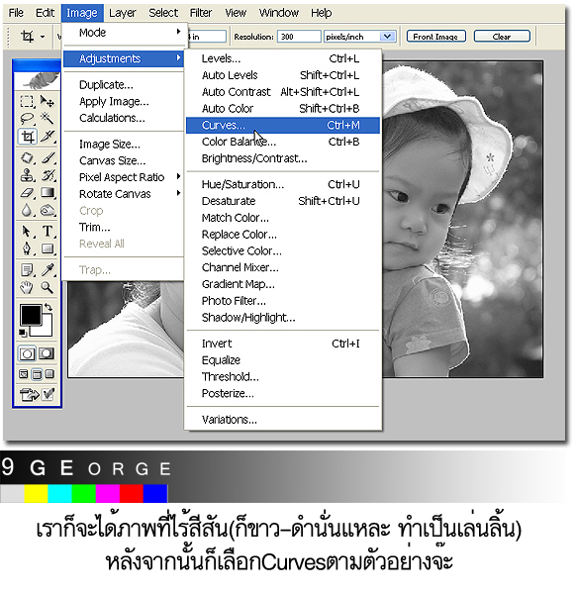The height and width of the screenshot is (594, 577).
Task: Switch to Standard editing mode
Action: (x=27, y=353)
